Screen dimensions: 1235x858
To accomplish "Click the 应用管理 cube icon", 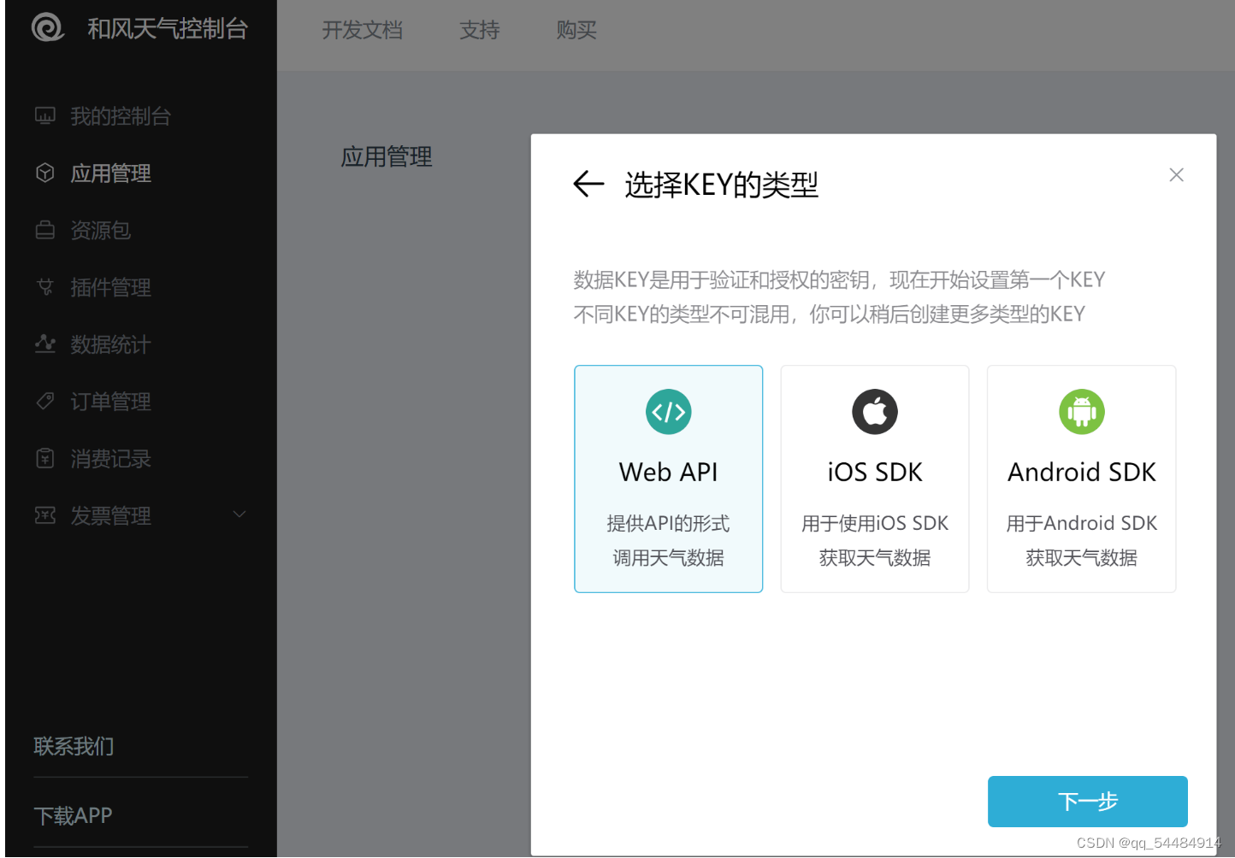I will coord(45,173).
